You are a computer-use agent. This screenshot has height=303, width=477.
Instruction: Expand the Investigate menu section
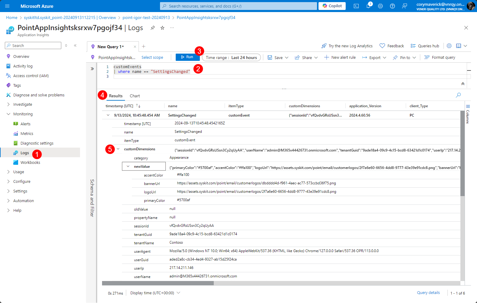pyautogui.click(x=23, y=105)
